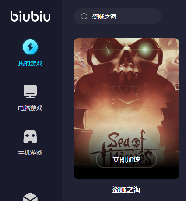Select the lightning bolt 我的游戏 icon
The height and width of the screenshot is (201, 186).
tap(30, 47)
